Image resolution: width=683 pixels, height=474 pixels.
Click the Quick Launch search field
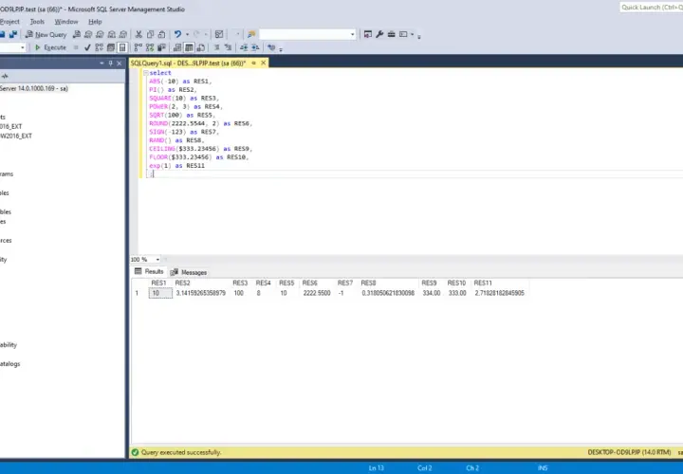point(651,8)
